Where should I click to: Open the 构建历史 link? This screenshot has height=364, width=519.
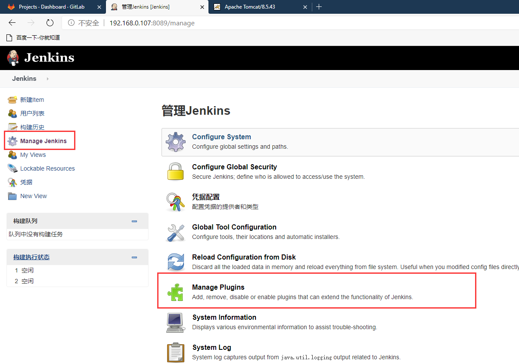click(x=32, y=127)
